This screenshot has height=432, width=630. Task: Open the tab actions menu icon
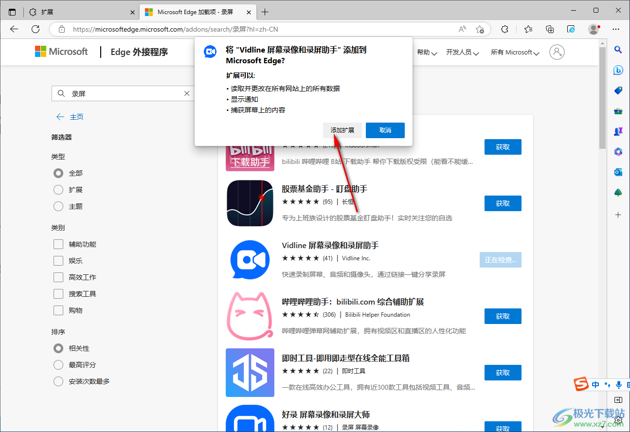tap(12, 12)
